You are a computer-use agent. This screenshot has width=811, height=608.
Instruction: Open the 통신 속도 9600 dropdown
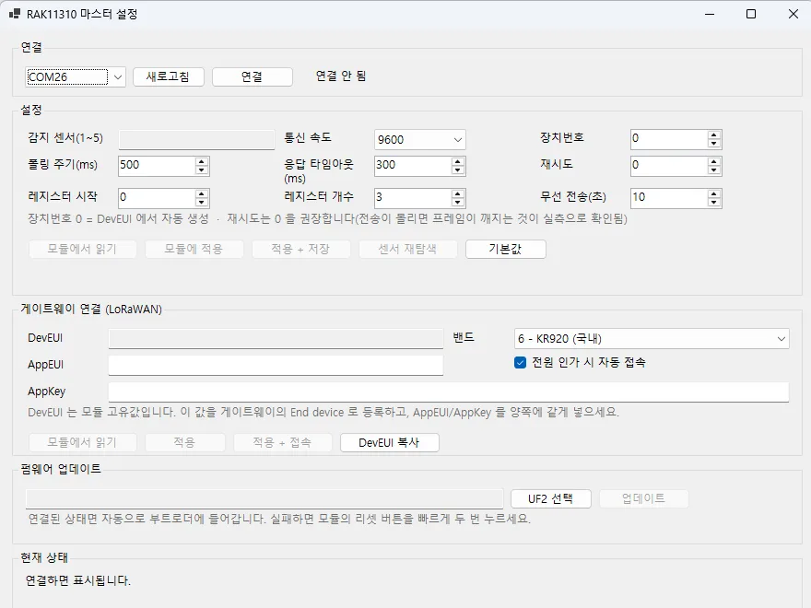pyautogui.click(x=419, y=140)
